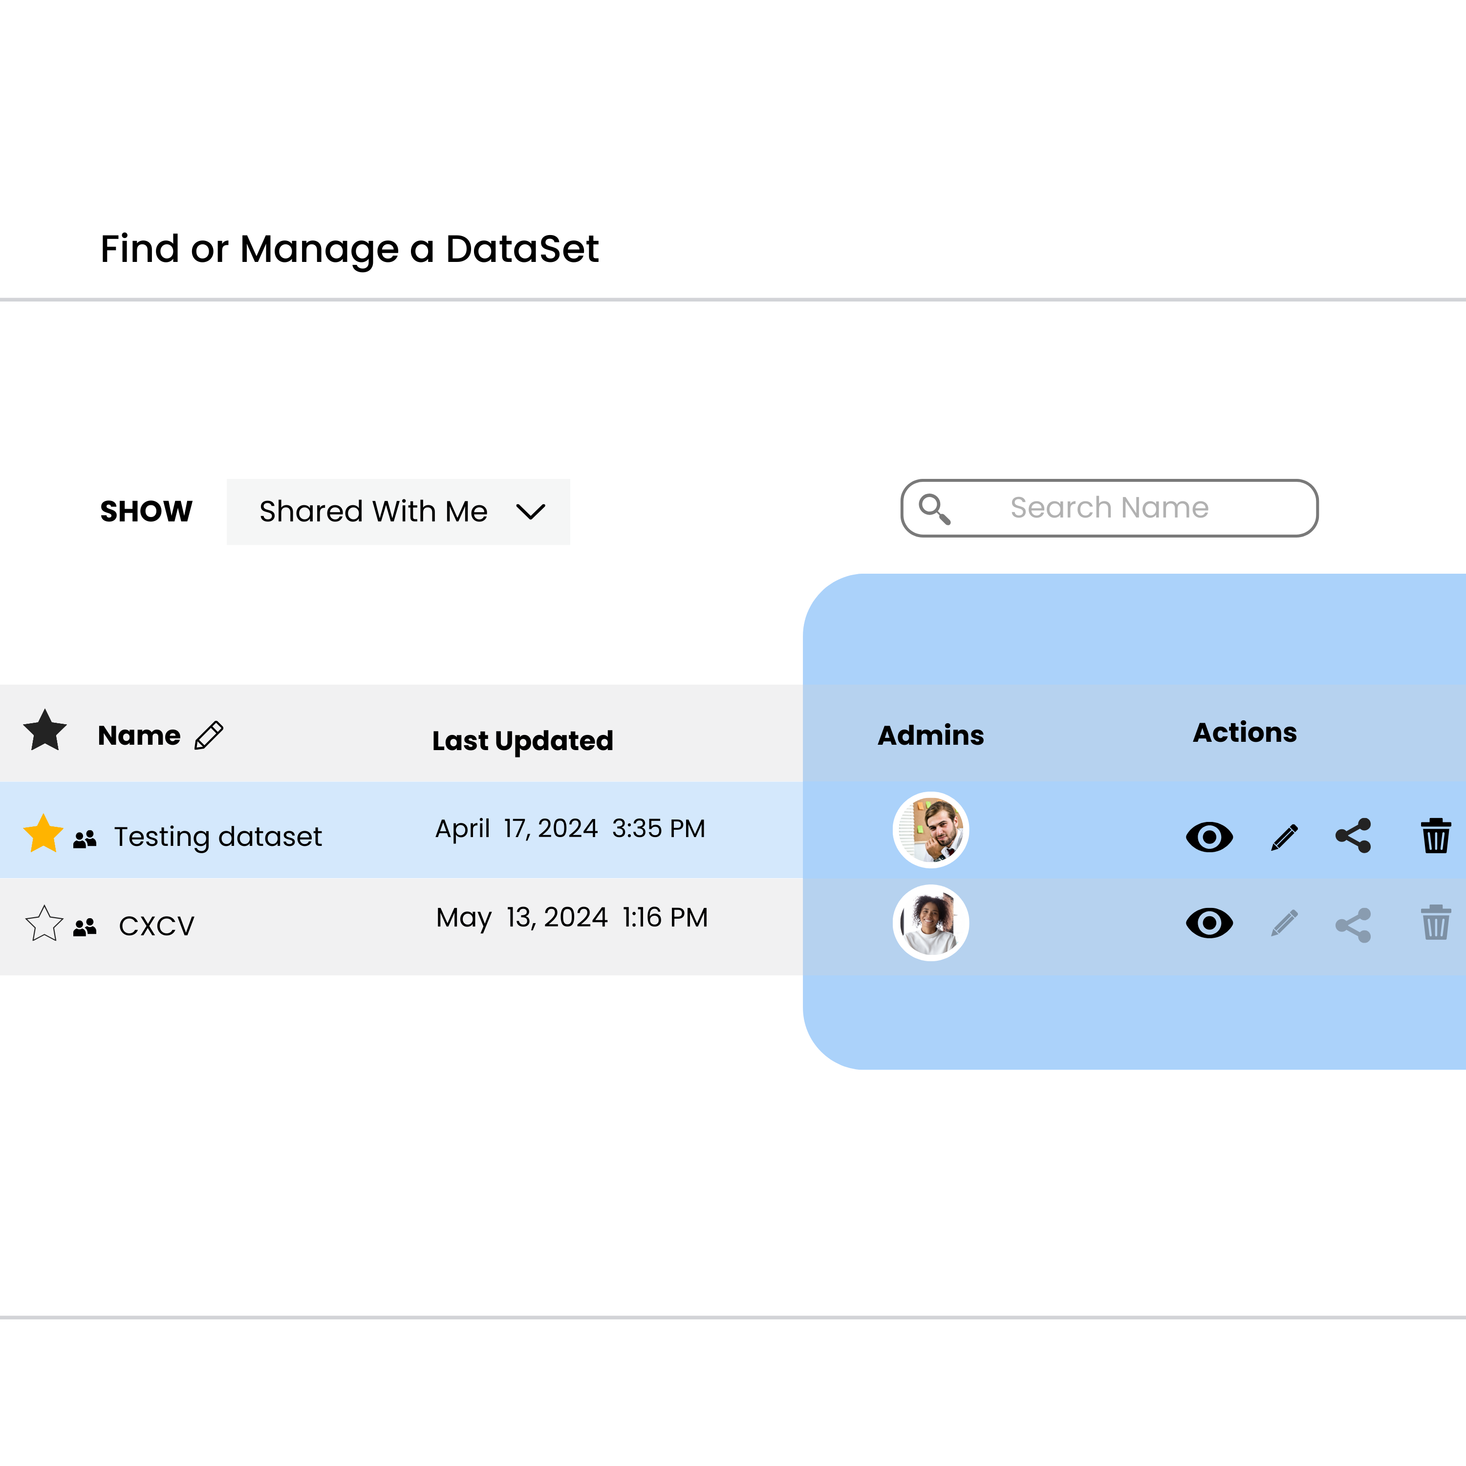Click the star icon in table header
1466x1466 pixels.
click(45, 732)
